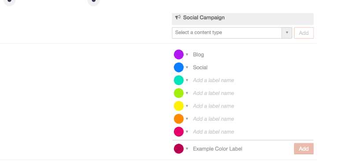Pick the yellow color circle

click(x=179, y=106)
